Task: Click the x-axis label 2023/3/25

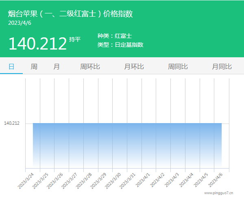Action: (x=40, y=181)
